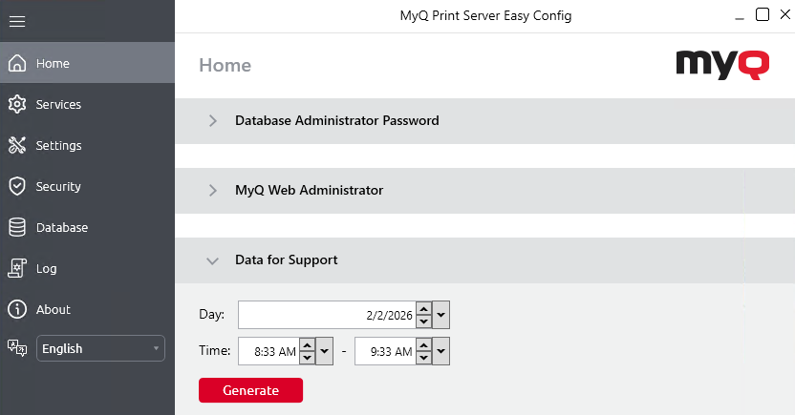Open the Day calendar dropdown arrow
Screen dimensions: 795x415
tap(440, 315)
